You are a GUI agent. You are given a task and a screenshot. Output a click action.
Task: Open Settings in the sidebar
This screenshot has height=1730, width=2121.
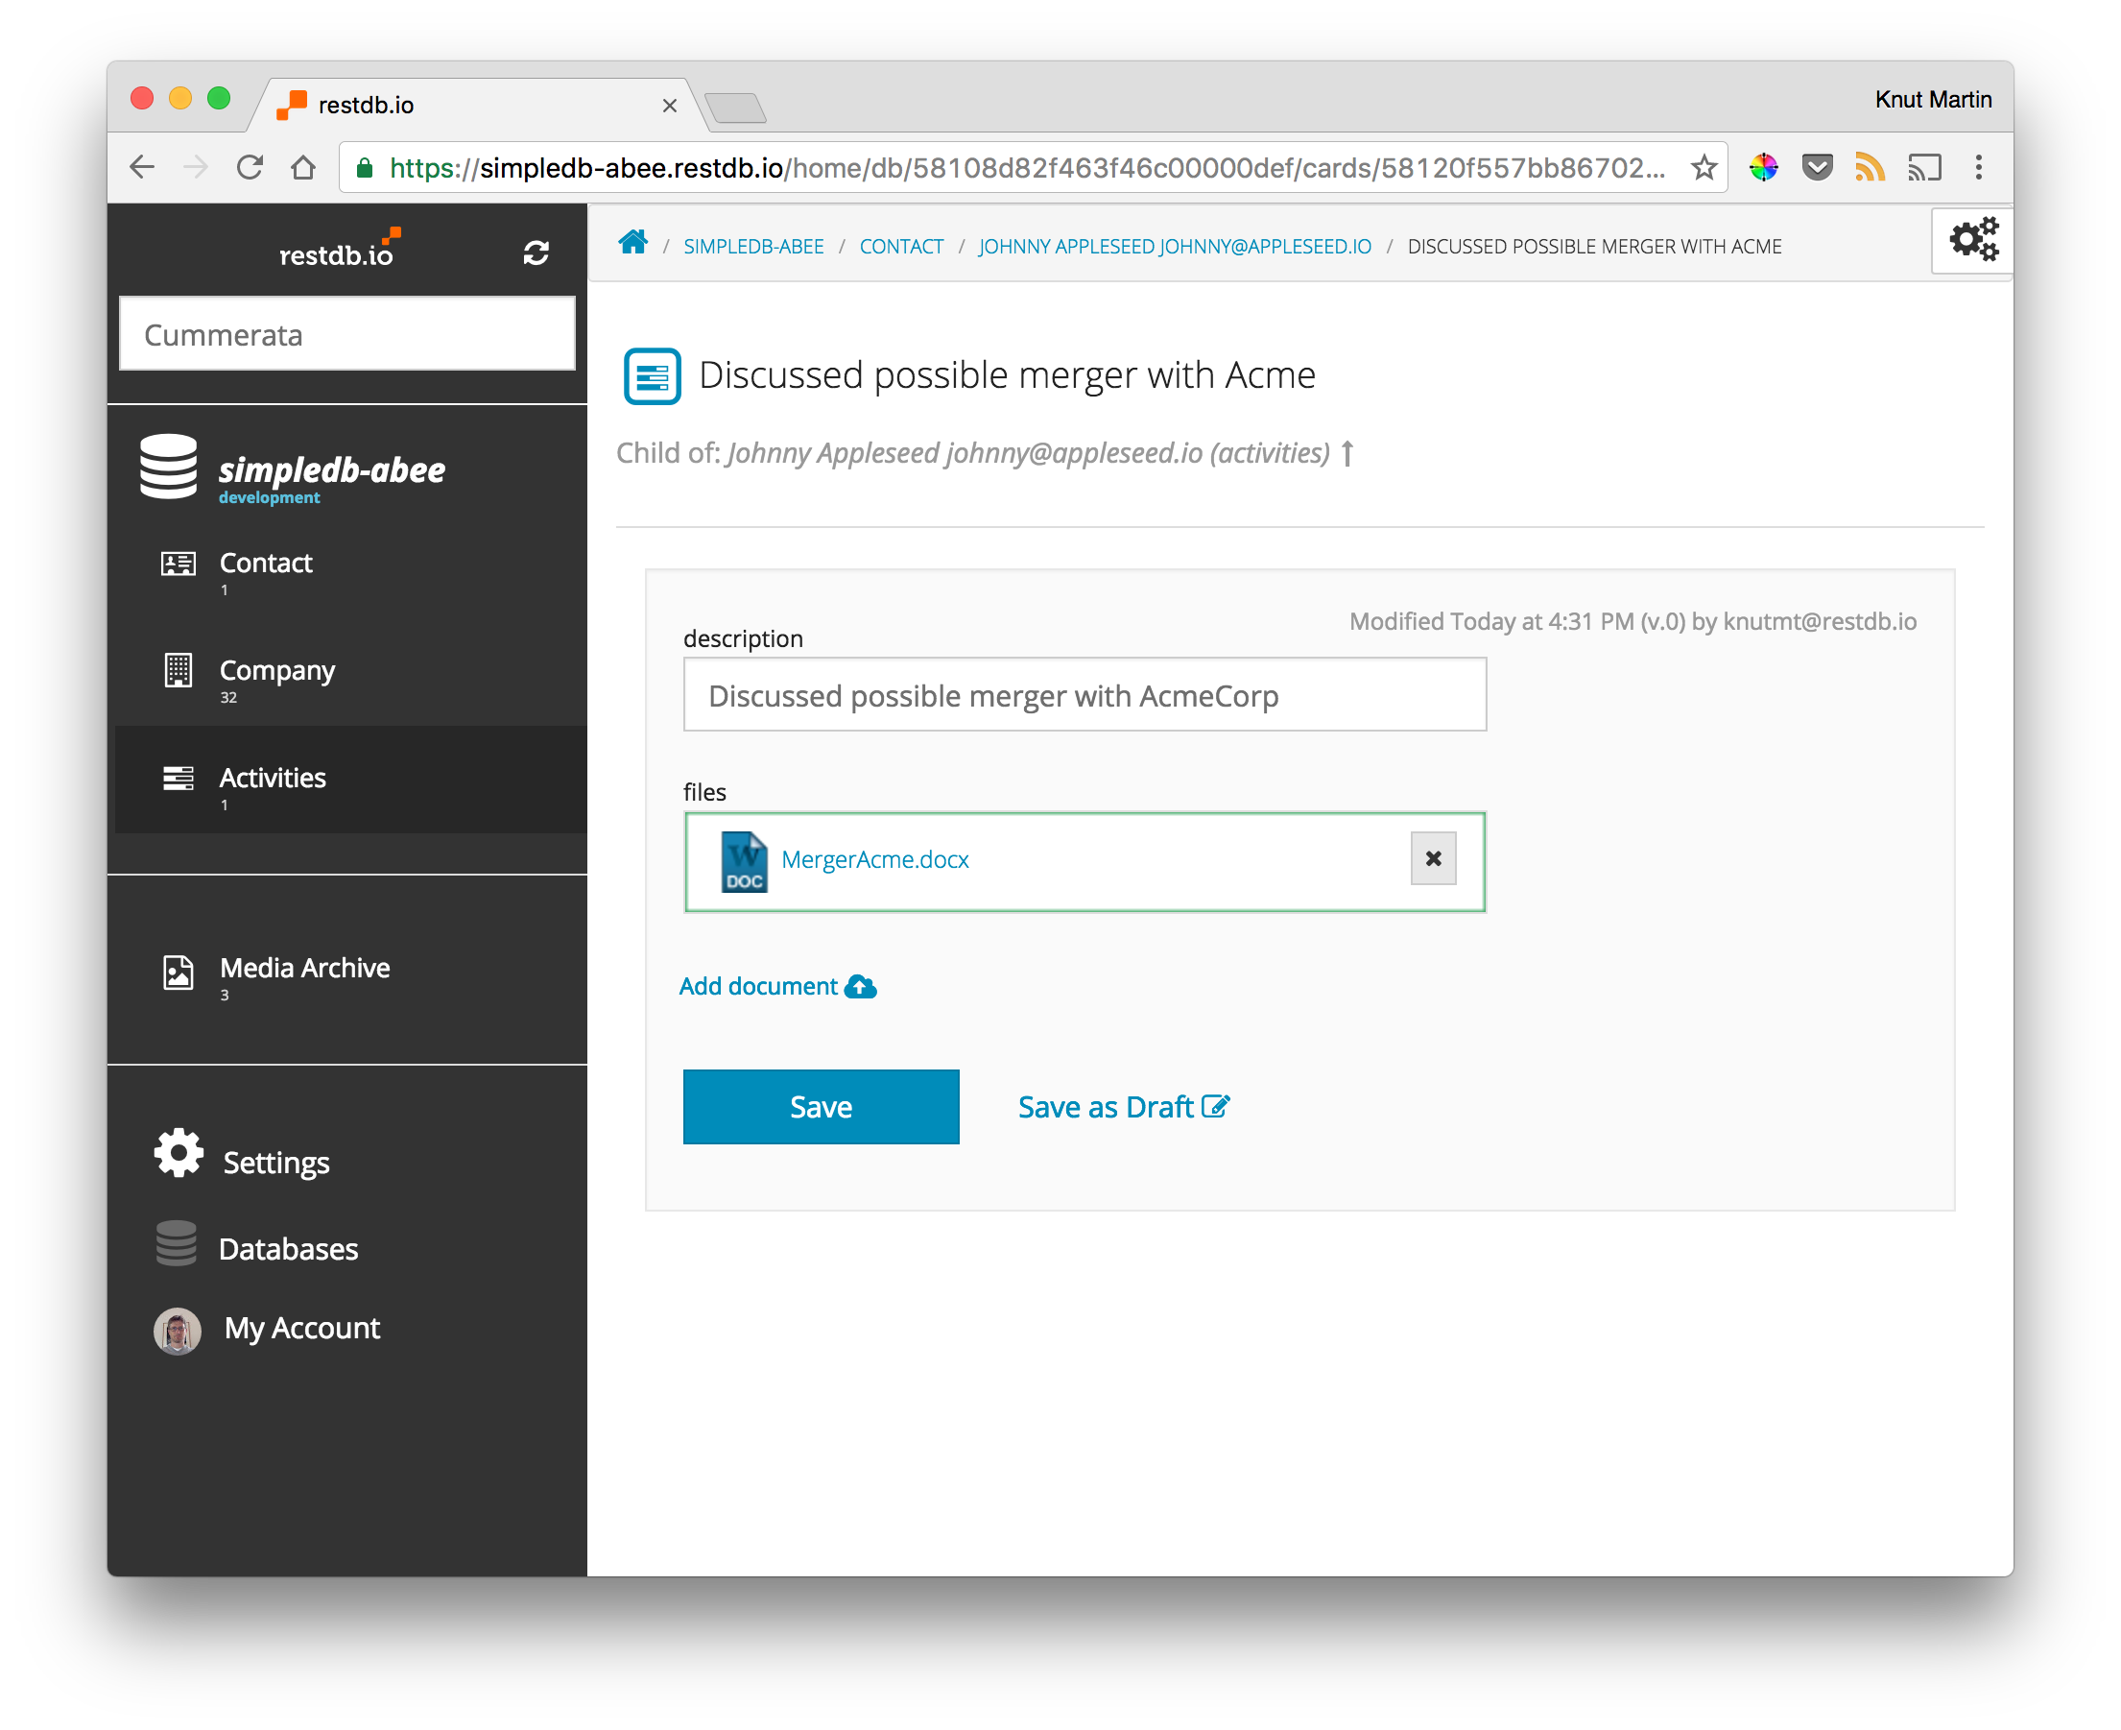[275, 1162]
